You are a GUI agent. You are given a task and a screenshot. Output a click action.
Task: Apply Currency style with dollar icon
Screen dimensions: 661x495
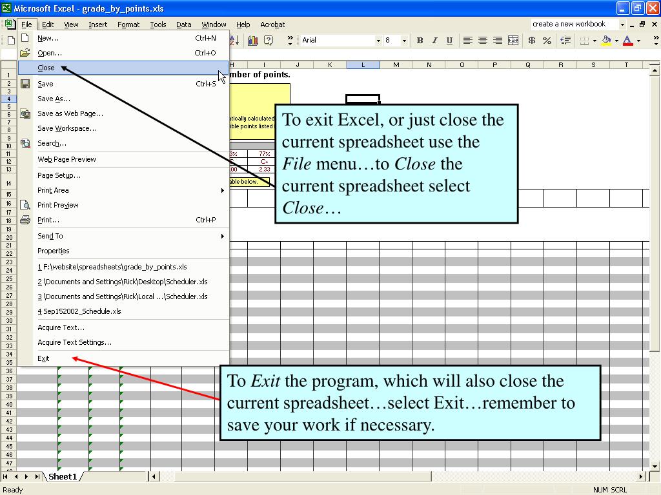(x=532, y=41)
